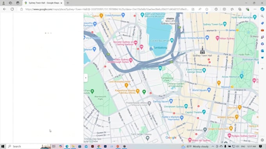The image size is (266, 149).
Task: Open a new browser tab
Action: coord(68,3)
